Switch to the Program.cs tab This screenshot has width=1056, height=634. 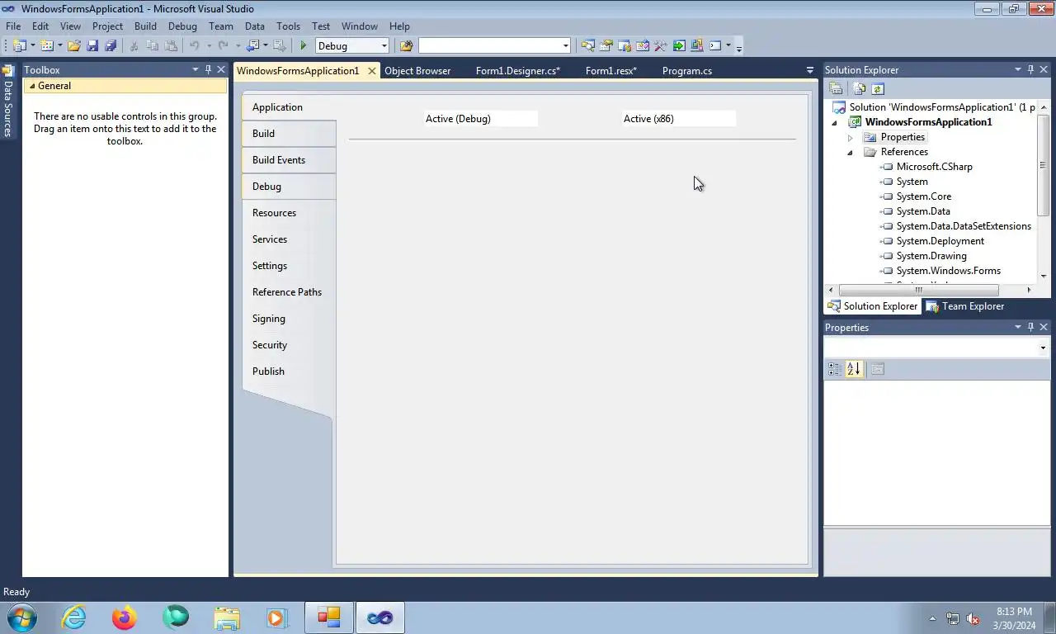click(687, 71)
